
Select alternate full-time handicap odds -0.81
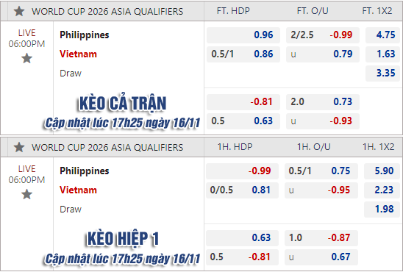point(243,102)
